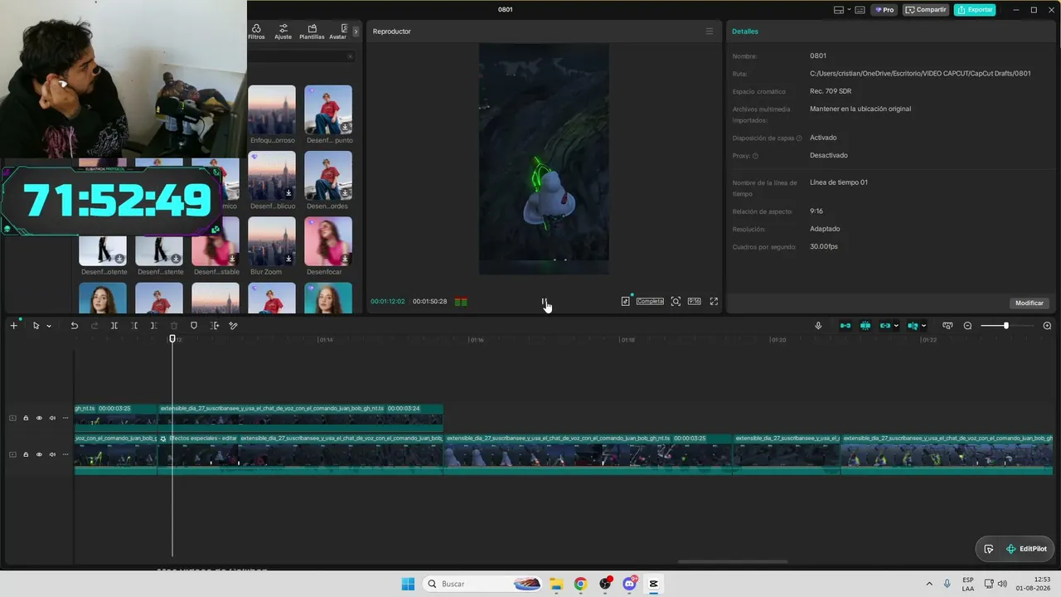Click the Exportar button
Viewport: 1061px width, 597px height.
click(x=975, y=10)
